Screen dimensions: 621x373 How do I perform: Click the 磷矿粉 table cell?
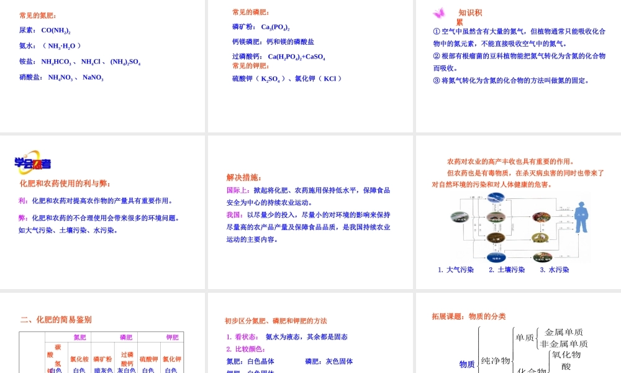click(102, 359)
